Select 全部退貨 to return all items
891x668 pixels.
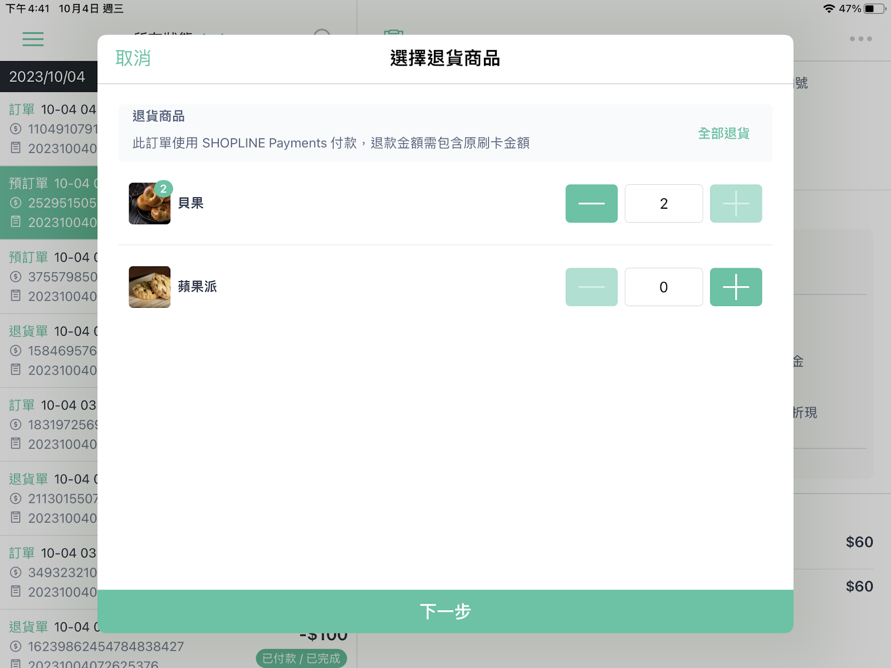723,134
